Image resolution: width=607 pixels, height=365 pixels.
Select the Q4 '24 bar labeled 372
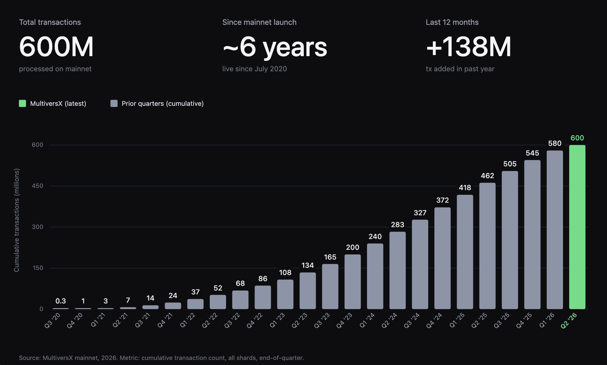[443, 258]
